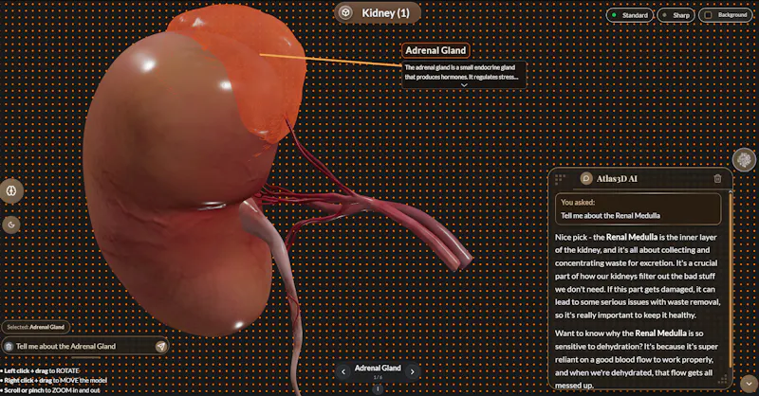Click the Kidney (1) title pill
Screen dimensions: 759x396
point(377,12)
